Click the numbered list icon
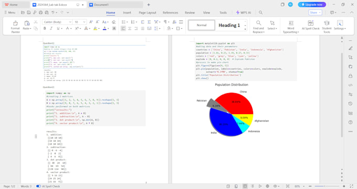 click(133, 22)
